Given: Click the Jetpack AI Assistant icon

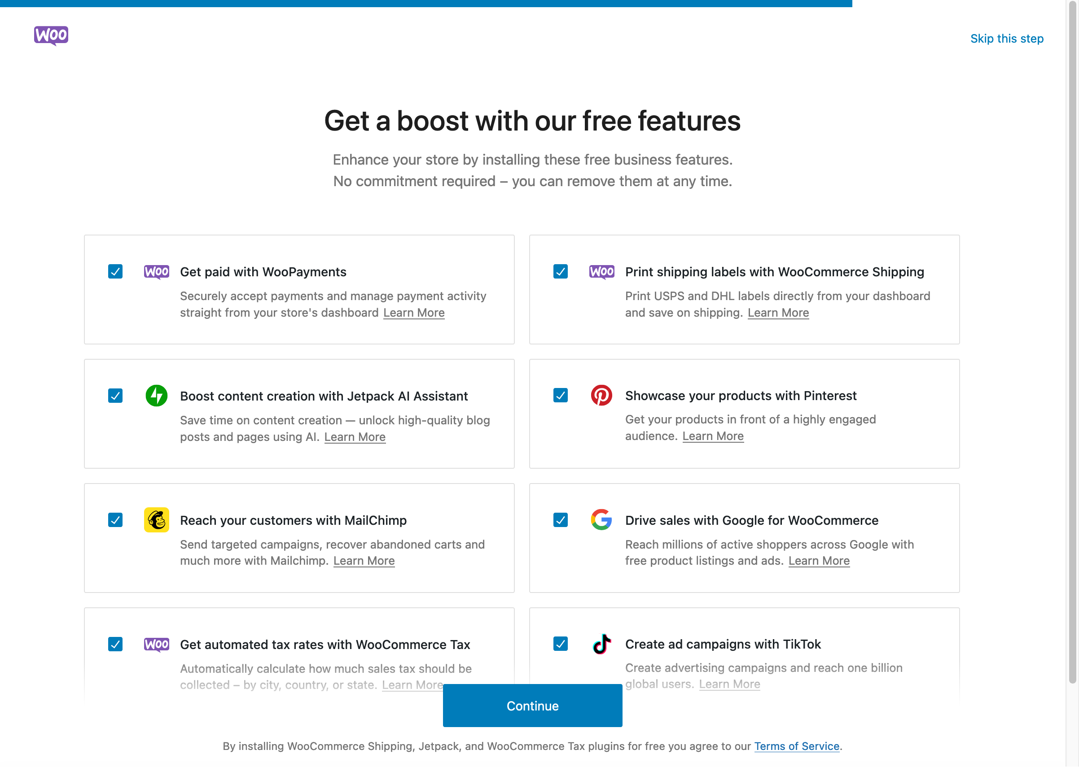Looking at the screenshot, I should click(157, 396).
